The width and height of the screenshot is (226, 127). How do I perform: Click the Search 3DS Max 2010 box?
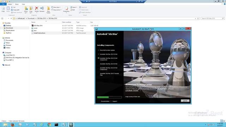213,18
